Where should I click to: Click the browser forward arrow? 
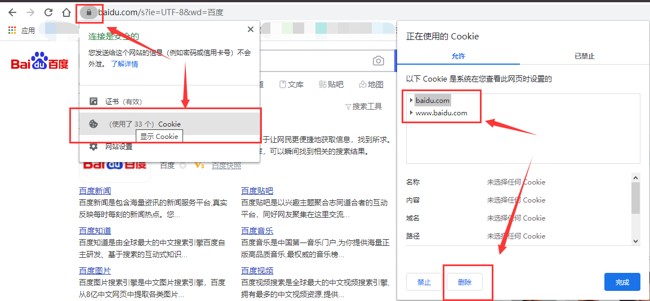click(30, 12)
